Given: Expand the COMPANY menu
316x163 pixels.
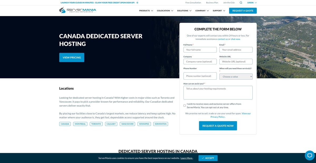Looking at the screenshot, I should (x=202, y=11).
